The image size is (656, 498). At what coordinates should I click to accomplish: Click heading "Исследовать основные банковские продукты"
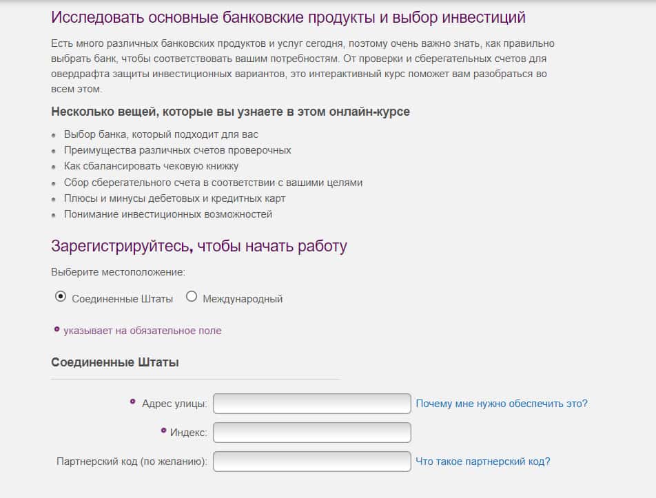[288, 17]
